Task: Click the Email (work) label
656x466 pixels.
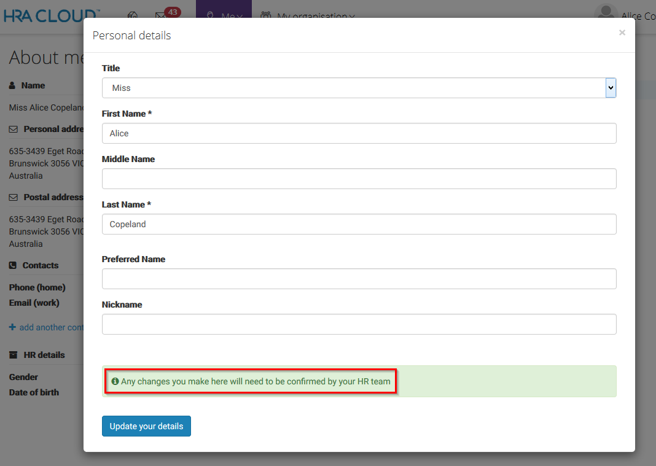Action: 34,303
